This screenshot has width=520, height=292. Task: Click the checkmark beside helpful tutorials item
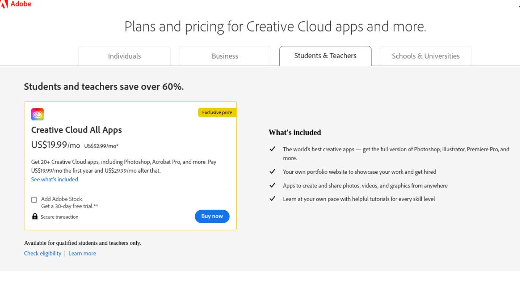point(272,199)
